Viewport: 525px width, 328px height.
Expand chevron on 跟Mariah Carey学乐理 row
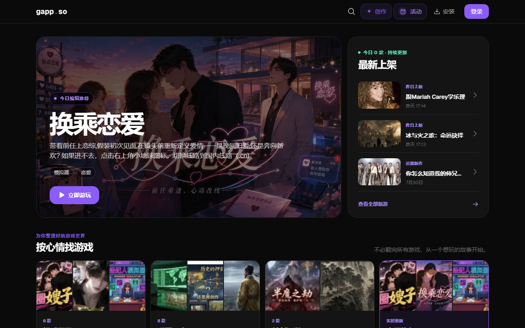click(x=475, y=95)
